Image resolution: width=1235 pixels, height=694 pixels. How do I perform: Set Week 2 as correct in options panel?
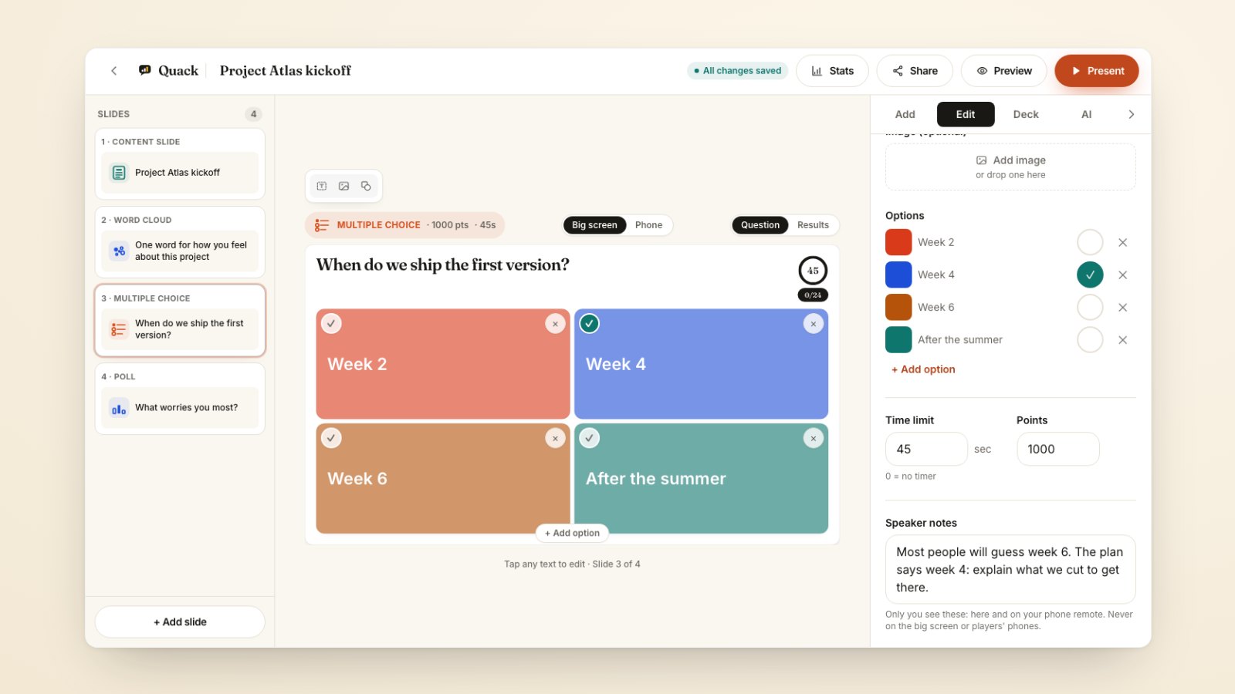point(1090,242)
